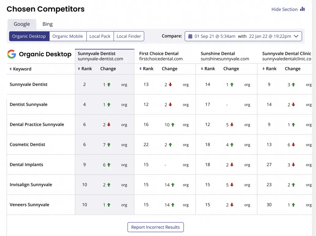Click Report Incorrect Results button
316x236 pixels.
(155, 227)
